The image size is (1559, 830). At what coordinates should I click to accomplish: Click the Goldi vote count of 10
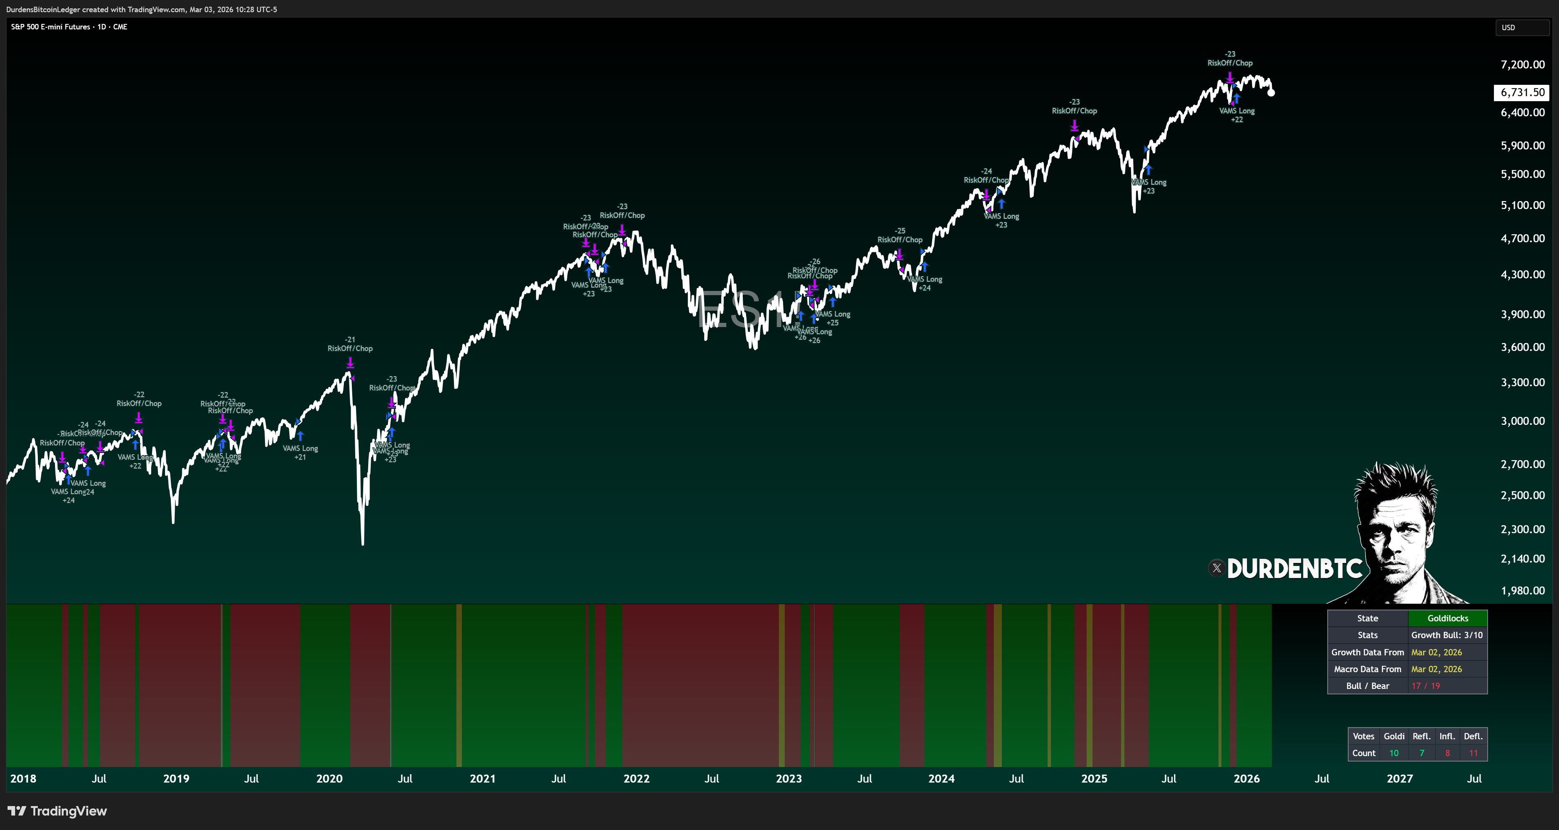point(1394,753)
